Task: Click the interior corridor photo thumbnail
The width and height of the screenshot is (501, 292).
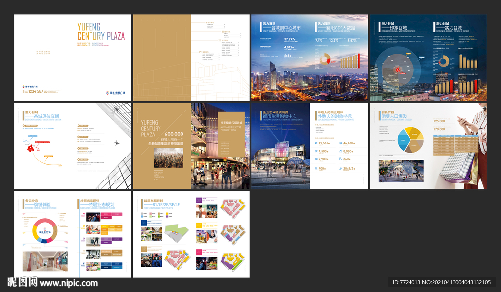Action: (x=45, y=262)
